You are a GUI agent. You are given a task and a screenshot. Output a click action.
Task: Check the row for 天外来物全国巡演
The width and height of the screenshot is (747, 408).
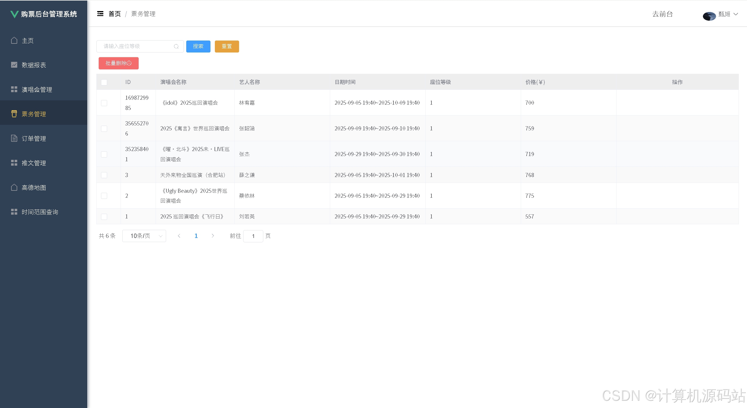(104, 175)
